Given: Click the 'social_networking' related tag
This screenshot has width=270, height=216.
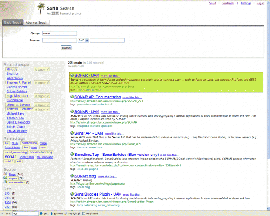Looking at the screenshot, I should coord(16,152).
